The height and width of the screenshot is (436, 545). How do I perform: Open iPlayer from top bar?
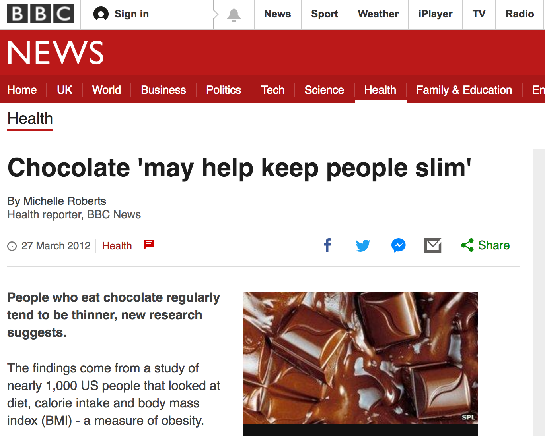435,14
